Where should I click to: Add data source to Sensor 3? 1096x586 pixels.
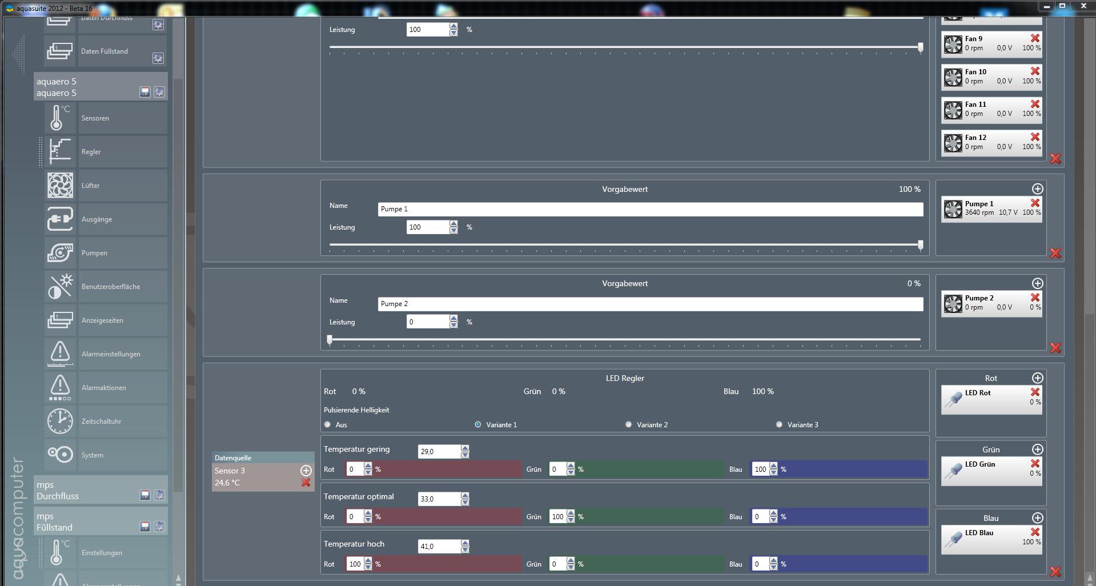(x=306, y=471)
